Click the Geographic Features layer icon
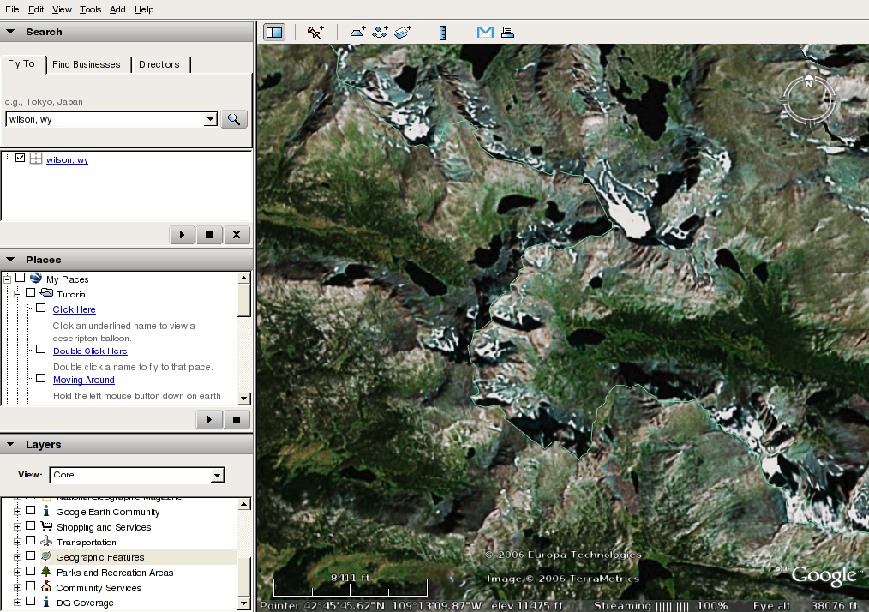This screenshot has height=612, width=869. 46,556
